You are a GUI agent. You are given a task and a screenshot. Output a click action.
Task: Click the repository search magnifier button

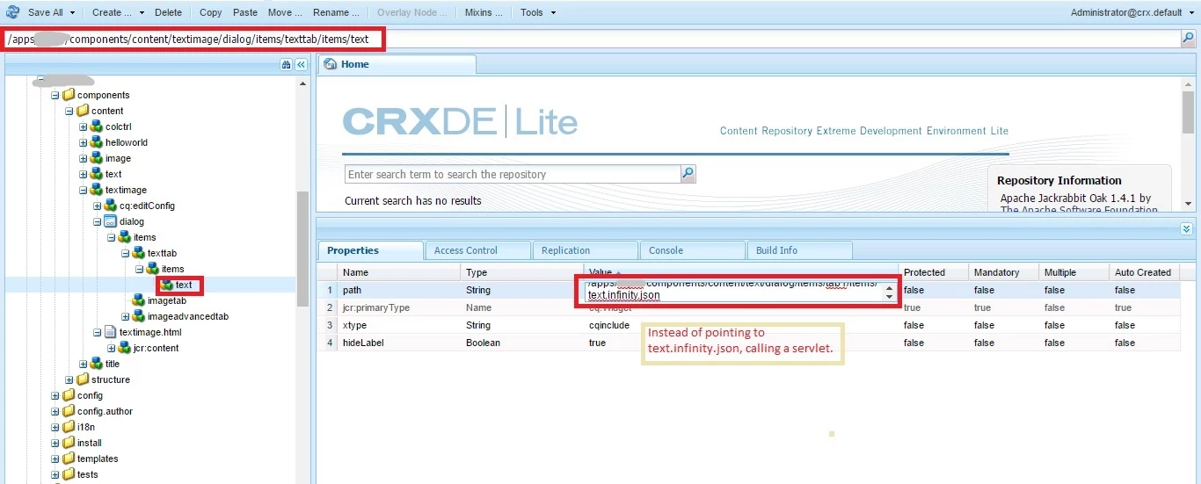688,174
